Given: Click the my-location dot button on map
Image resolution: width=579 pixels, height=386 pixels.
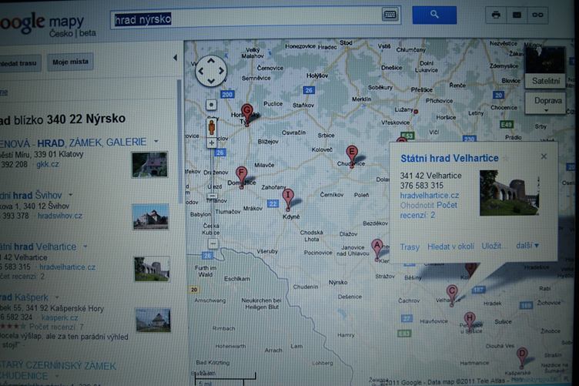Looking at the screenshot, I should click(211, 105).
